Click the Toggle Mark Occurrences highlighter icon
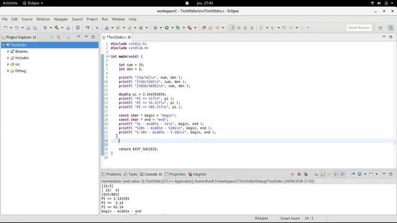The height and width of the screenshot is (223, 397). point(231,27)
